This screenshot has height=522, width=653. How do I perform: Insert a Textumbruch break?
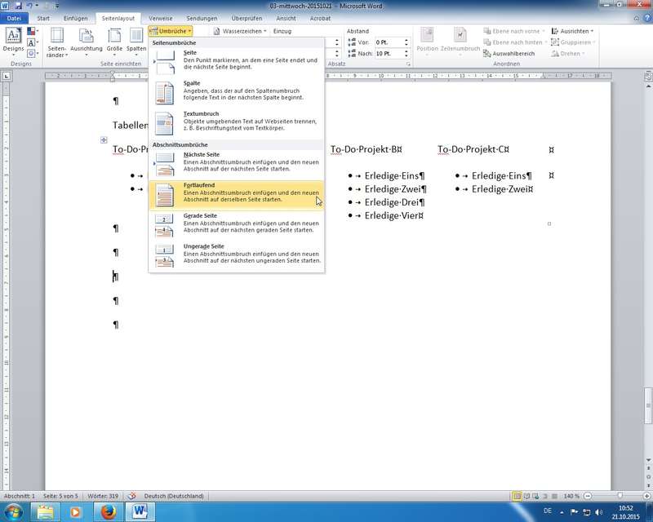click(236, 124)
